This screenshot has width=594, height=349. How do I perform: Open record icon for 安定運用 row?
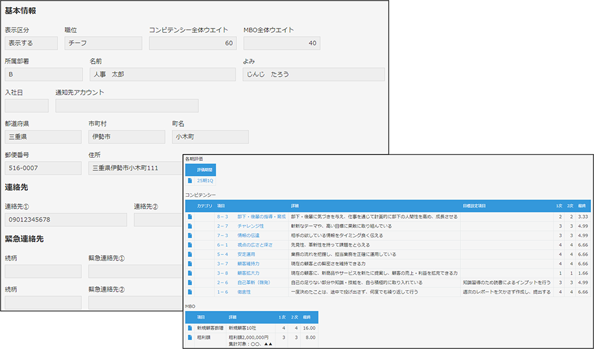click(190, 254)
